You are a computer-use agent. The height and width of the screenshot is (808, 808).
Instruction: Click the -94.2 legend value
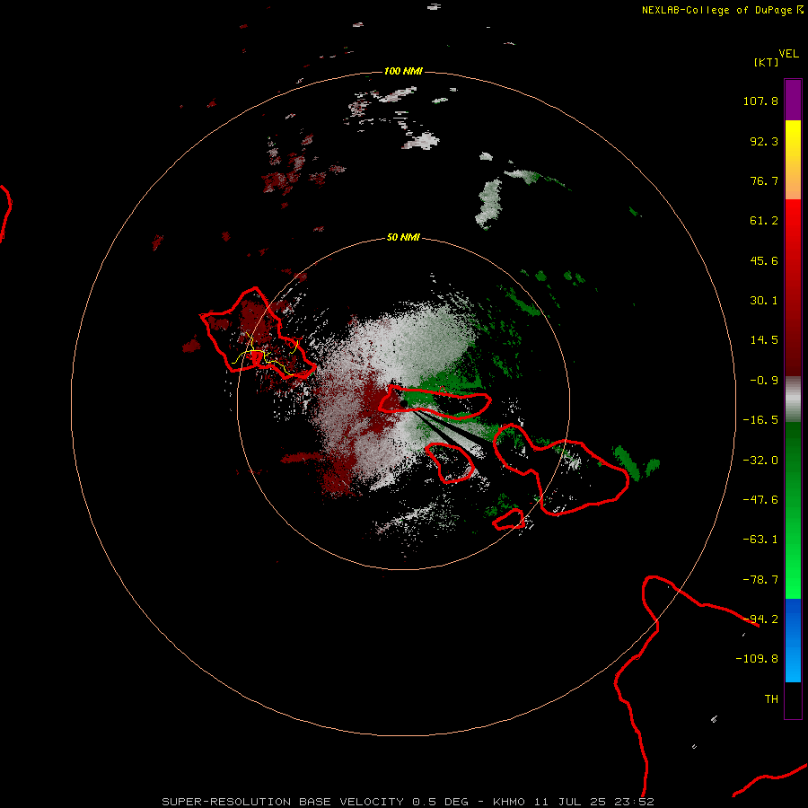(760, 619)
